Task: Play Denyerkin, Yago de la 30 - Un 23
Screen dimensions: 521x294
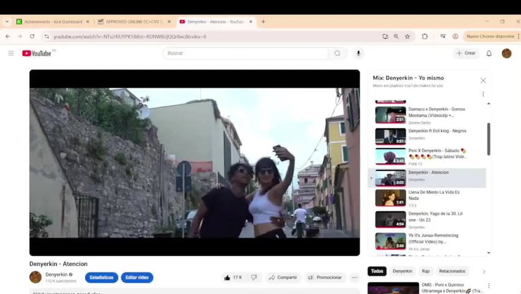Action: [427, 220]
